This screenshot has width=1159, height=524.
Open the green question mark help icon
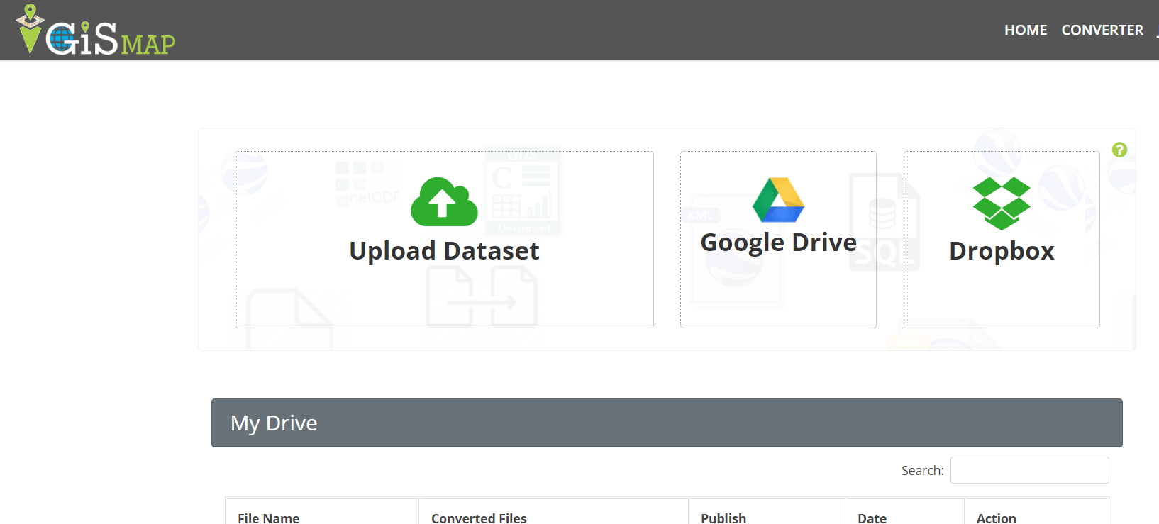pyautogui.click(x=1119, y=150)
